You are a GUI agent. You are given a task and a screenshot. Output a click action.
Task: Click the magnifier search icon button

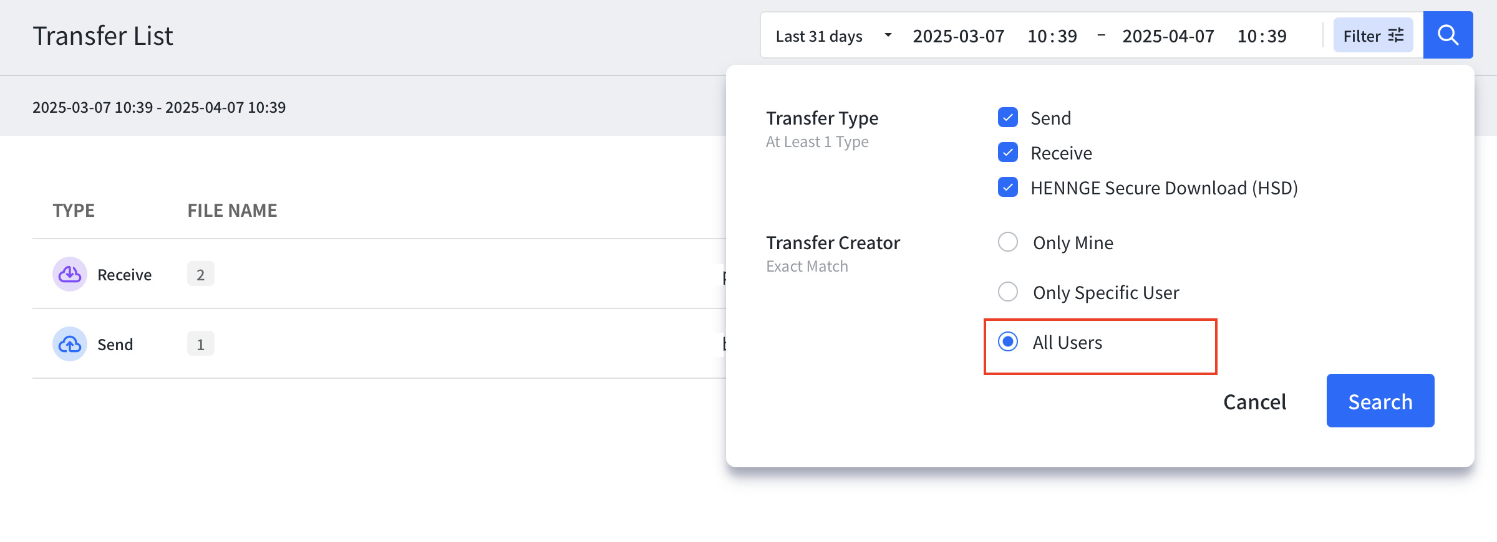coord(1448,35)
